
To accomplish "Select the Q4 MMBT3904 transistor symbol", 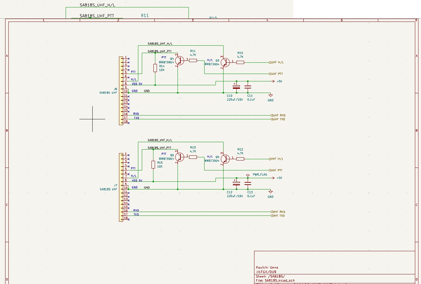I will (x=179, y=60).
